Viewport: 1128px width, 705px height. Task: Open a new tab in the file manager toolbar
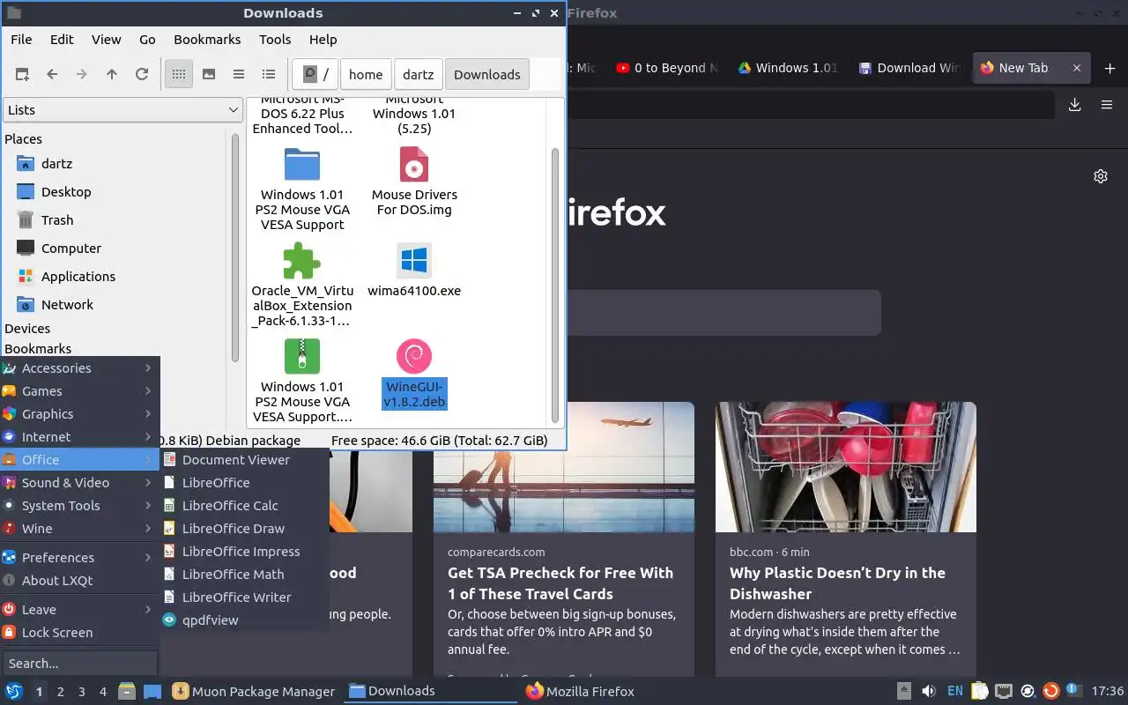click(x=22, y=75)
